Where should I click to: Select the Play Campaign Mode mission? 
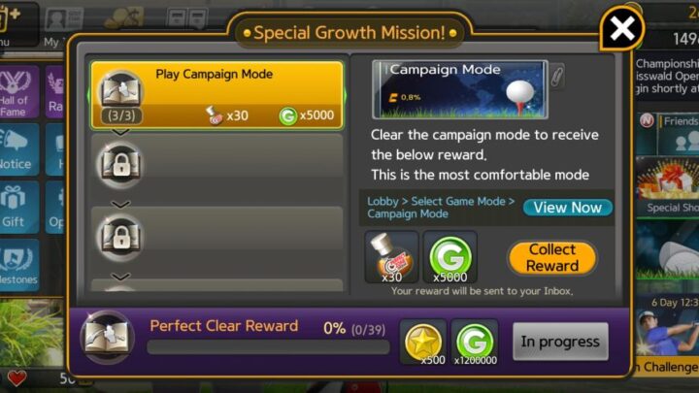pyautogui.click(x=217, y=95)
